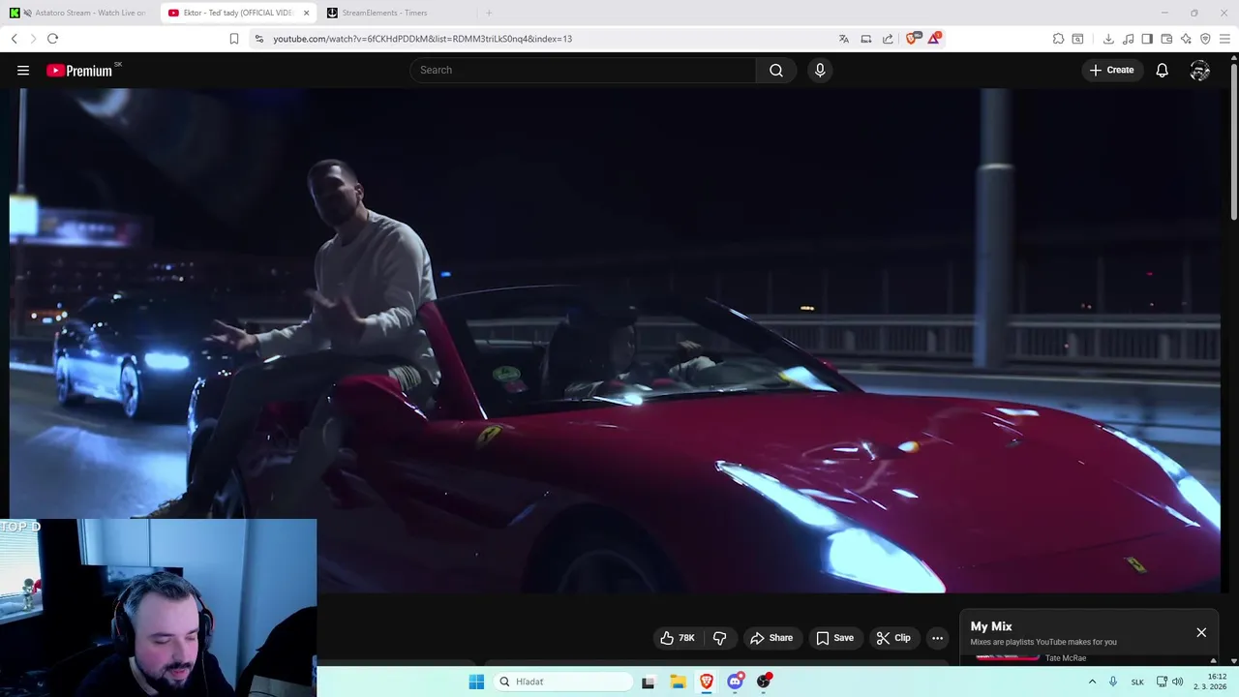Save the video to a playlist
The height and width of the screenshot is (697, 1239).
click(834, 638)
